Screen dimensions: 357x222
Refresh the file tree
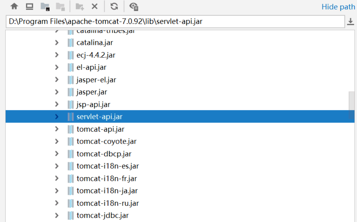point(114,6)
